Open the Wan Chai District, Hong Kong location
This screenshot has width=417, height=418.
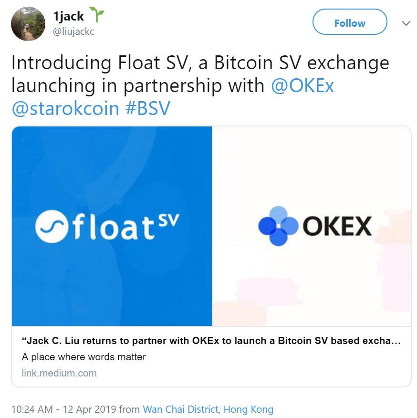pyautogui.click(x=208, y=409)
